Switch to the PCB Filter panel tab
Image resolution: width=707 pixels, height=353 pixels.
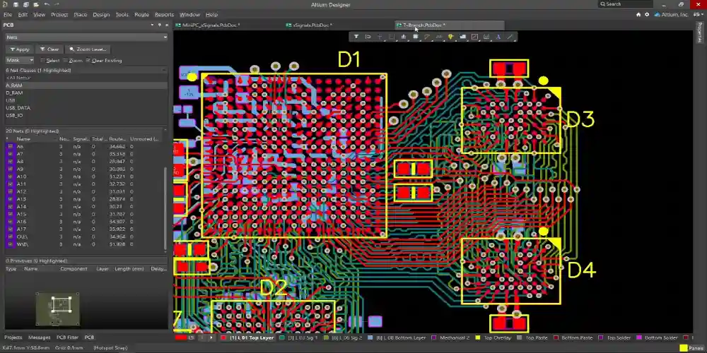point(67,337)
